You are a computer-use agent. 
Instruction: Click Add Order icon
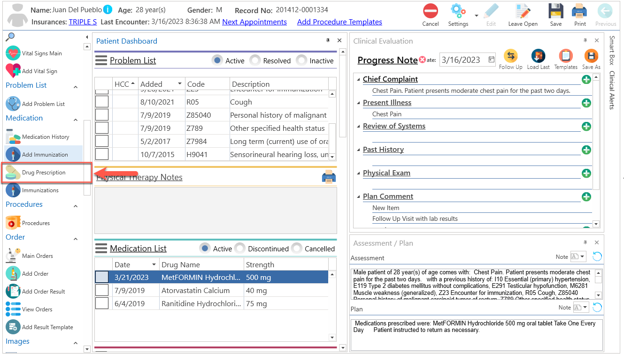click(13, 273)
